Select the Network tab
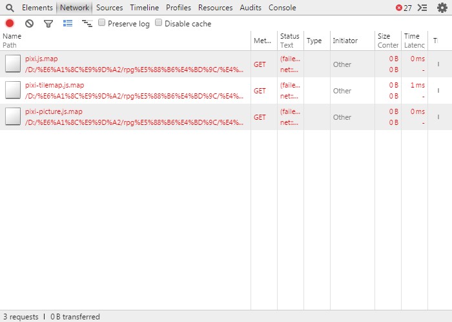 coord(74,8)
